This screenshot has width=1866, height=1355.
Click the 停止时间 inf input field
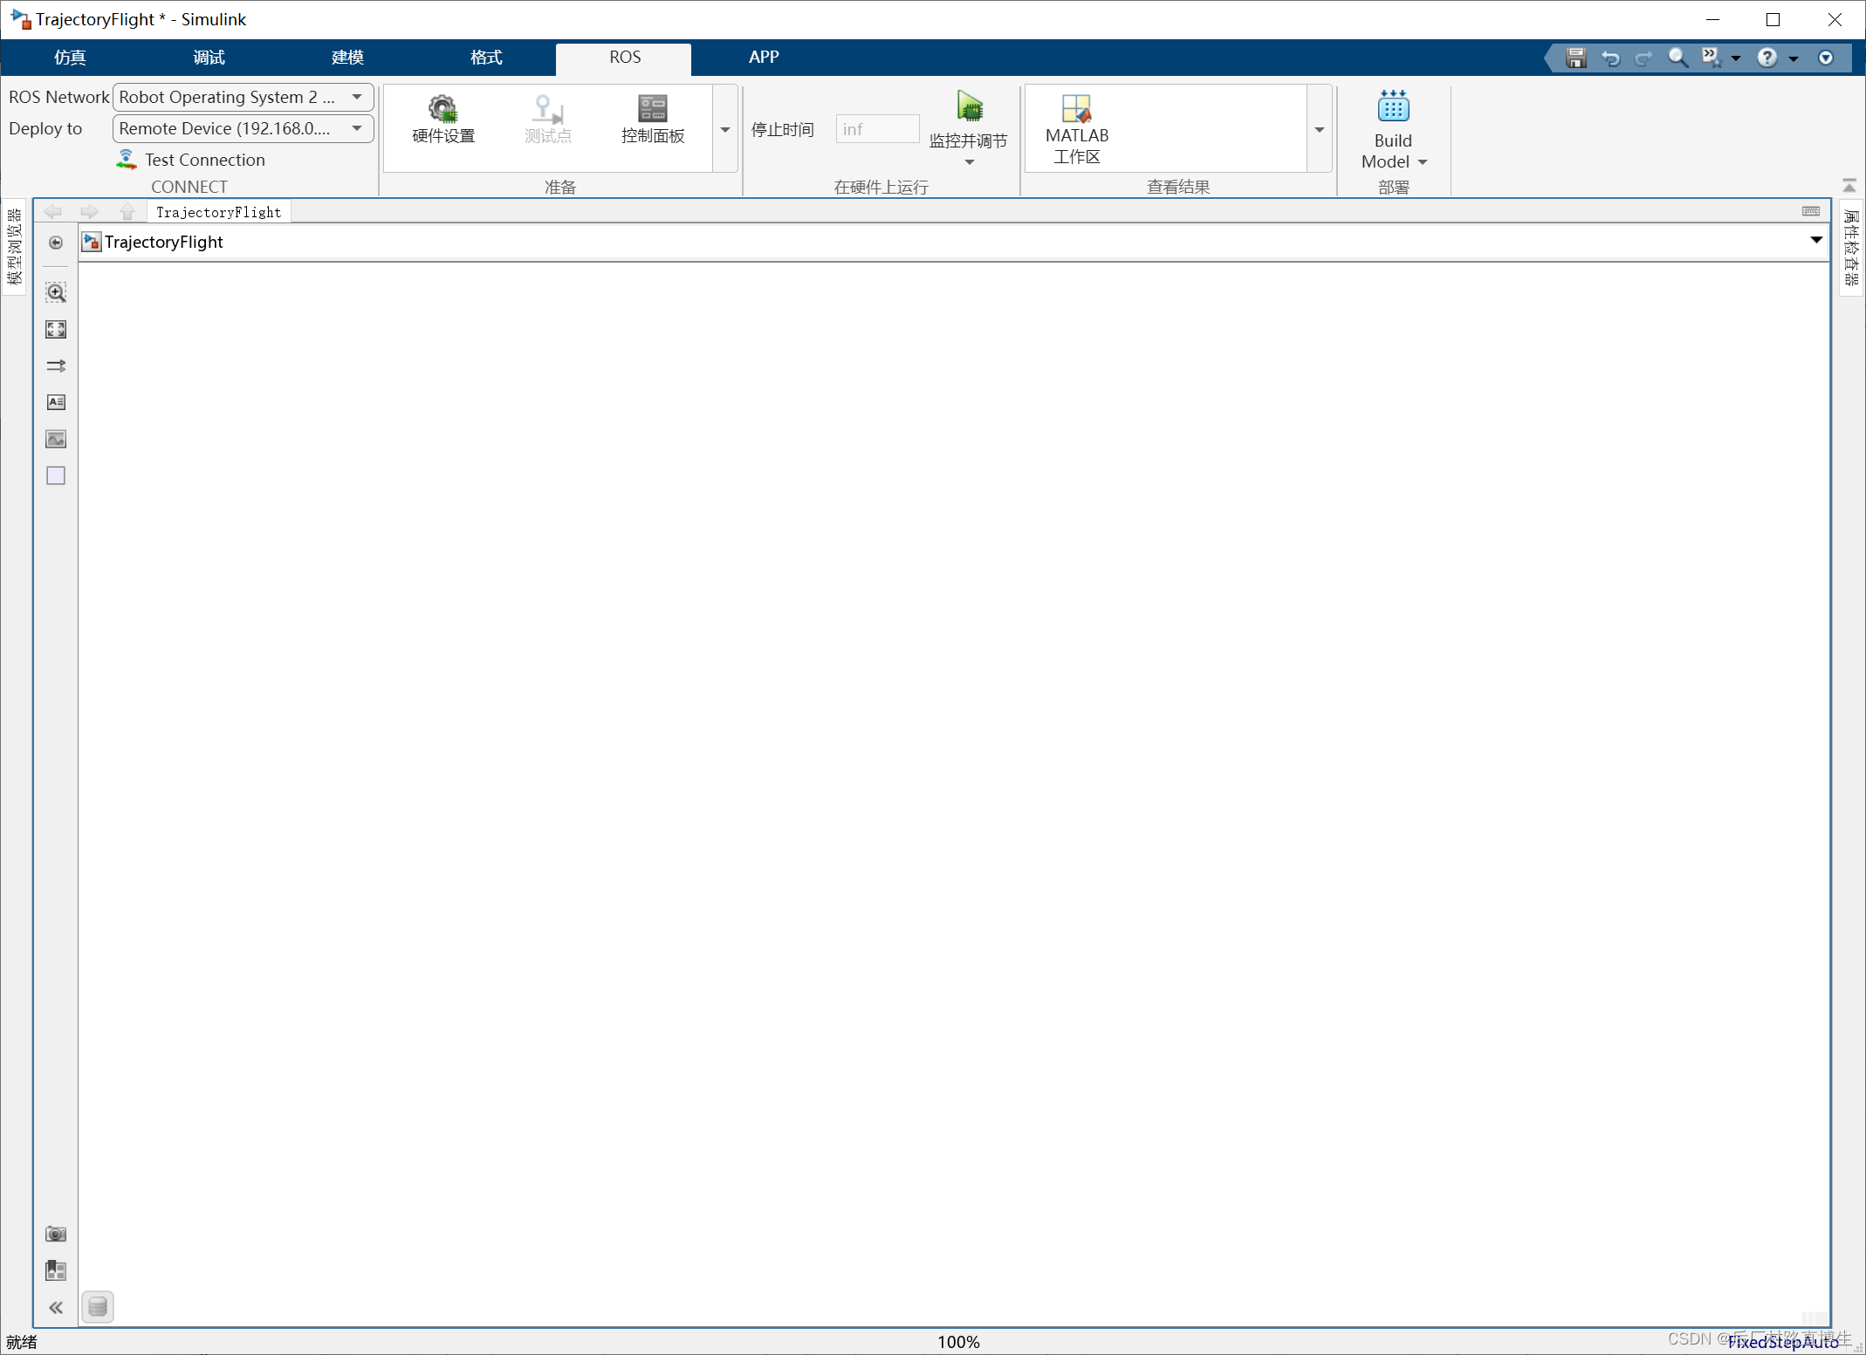(x=877, y=129)
